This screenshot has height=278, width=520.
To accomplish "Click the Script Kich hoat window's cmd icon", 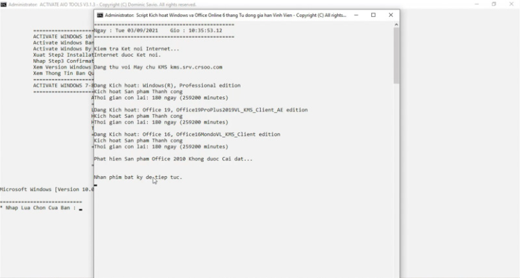I will coord(100,15).
